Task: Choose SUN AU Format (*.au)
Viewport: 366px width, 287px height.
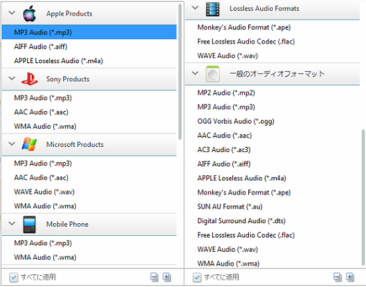Action: 272,207
